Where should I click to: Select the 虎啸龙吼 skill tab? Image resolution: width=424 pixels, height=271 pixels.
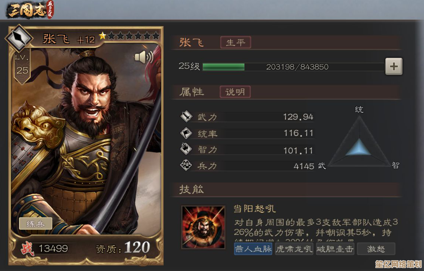pyautogui.click(x=294, y=249)
